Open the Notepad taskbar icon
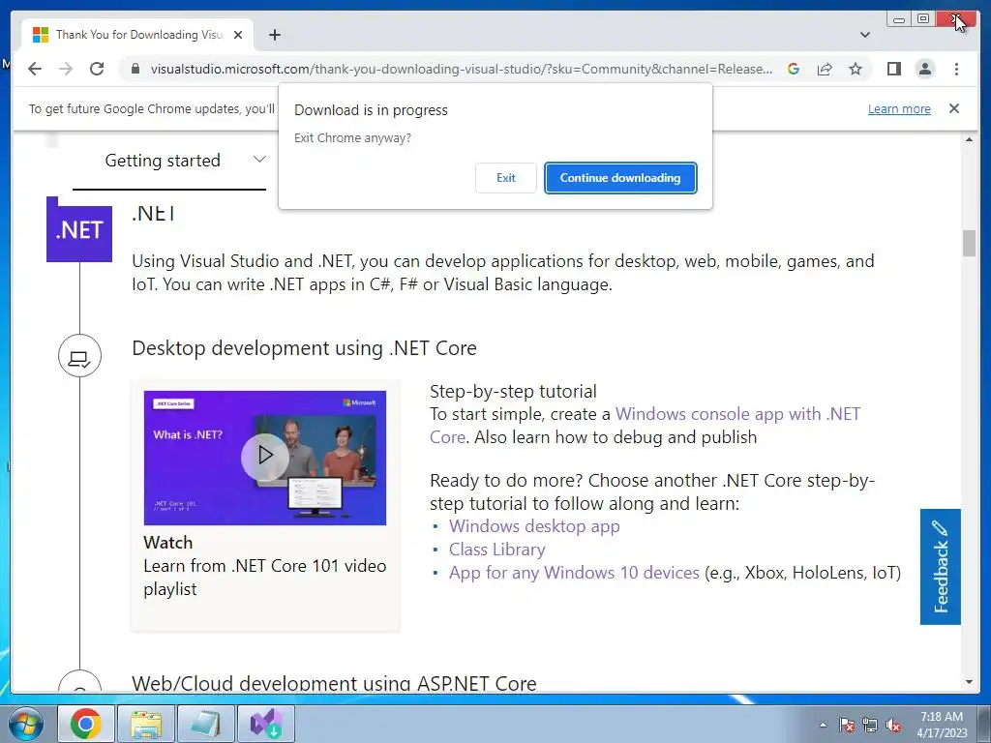The height and width of the screenshot is (743, 991). click(205, 724)
